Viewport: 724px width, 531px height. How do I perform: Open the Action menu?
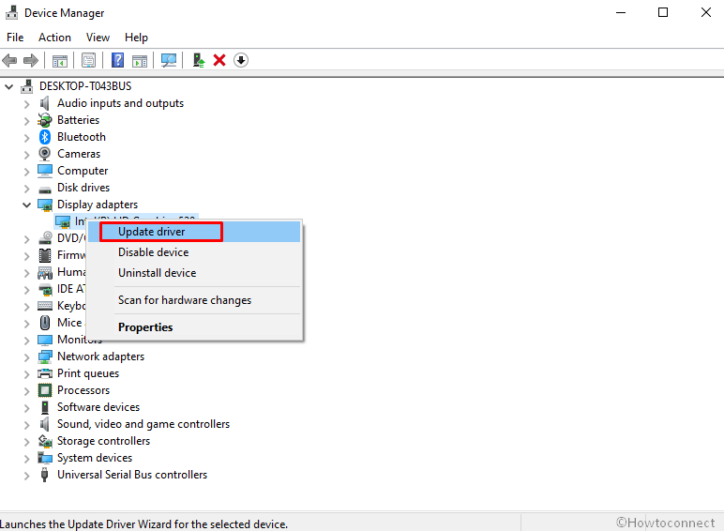tap(55, 38)
